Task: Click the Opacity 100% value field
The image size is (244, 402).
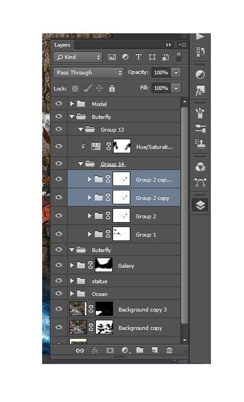Action: (x=161, y=73)
